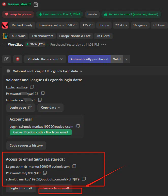Tick the checkbox next to Woro2key
This screenshot has height=196, width=168.
tap(4, 45)
